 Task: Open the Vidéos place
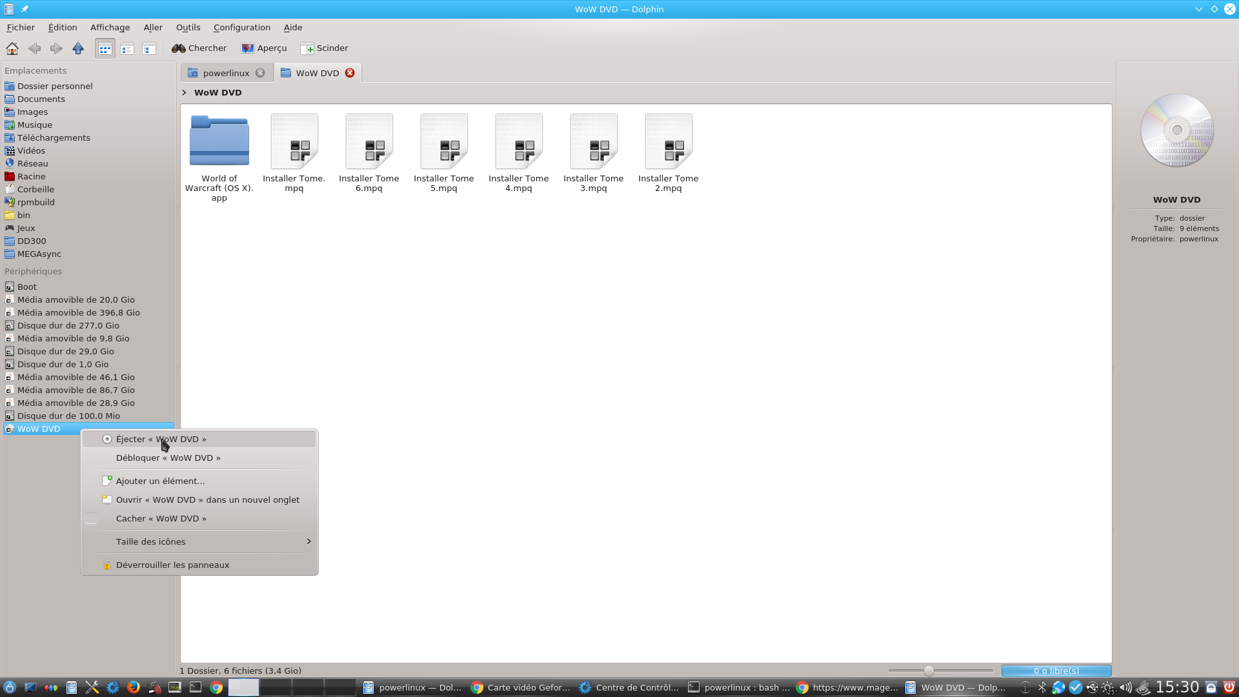click(88, 150)
